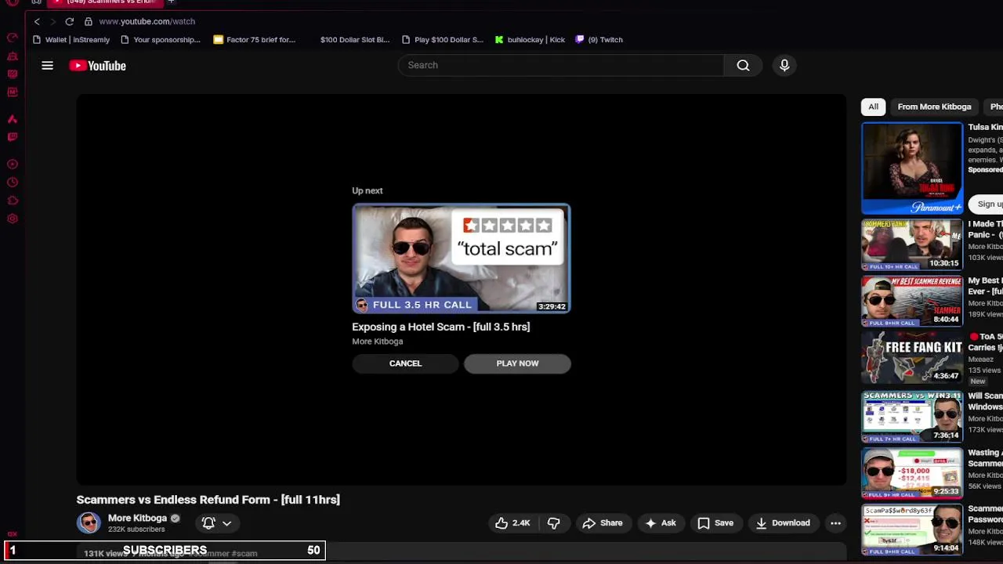The height and width of the screenshot is (564, 1003).
Task: Open more actions three-dot menu
Action: click(x=835, y=523)
